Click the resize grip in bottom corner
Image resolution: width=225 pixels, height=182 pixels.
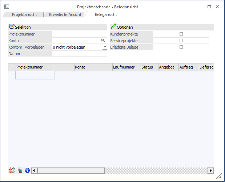[219, 176]
